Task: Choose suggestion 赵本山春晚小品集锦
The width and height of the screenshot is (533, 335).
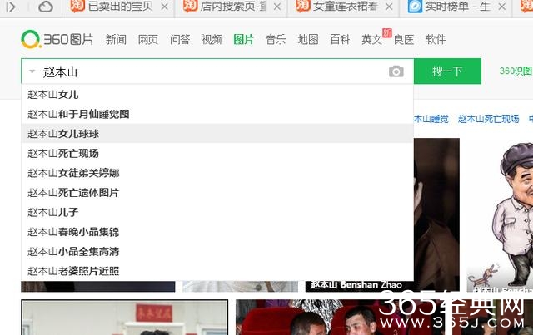Action: (x=73, y=232)
